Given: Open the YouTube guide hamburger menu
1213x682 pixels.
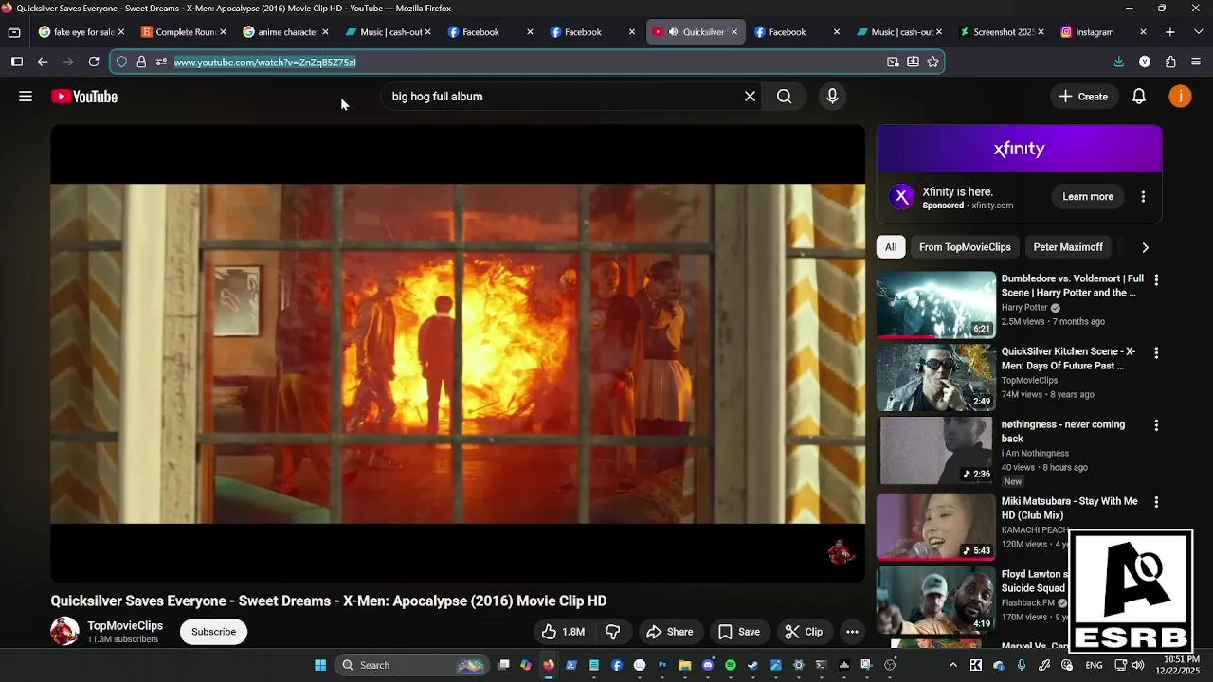Looking at the screenshot, I should (x=26, y=97).
